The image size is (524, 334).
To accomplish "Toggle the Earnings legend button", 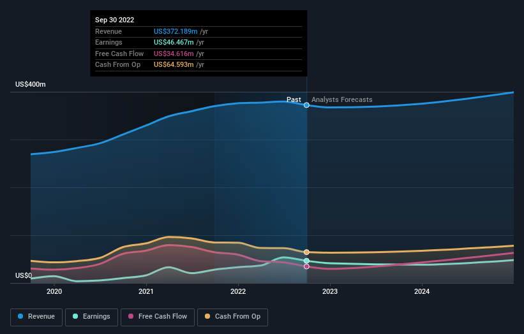I will pos(91,317).
